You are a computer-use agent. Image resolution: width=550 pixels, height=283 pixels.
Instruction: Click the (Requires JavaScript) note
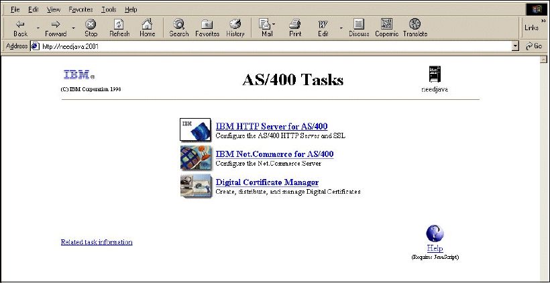tap(435, 257)
